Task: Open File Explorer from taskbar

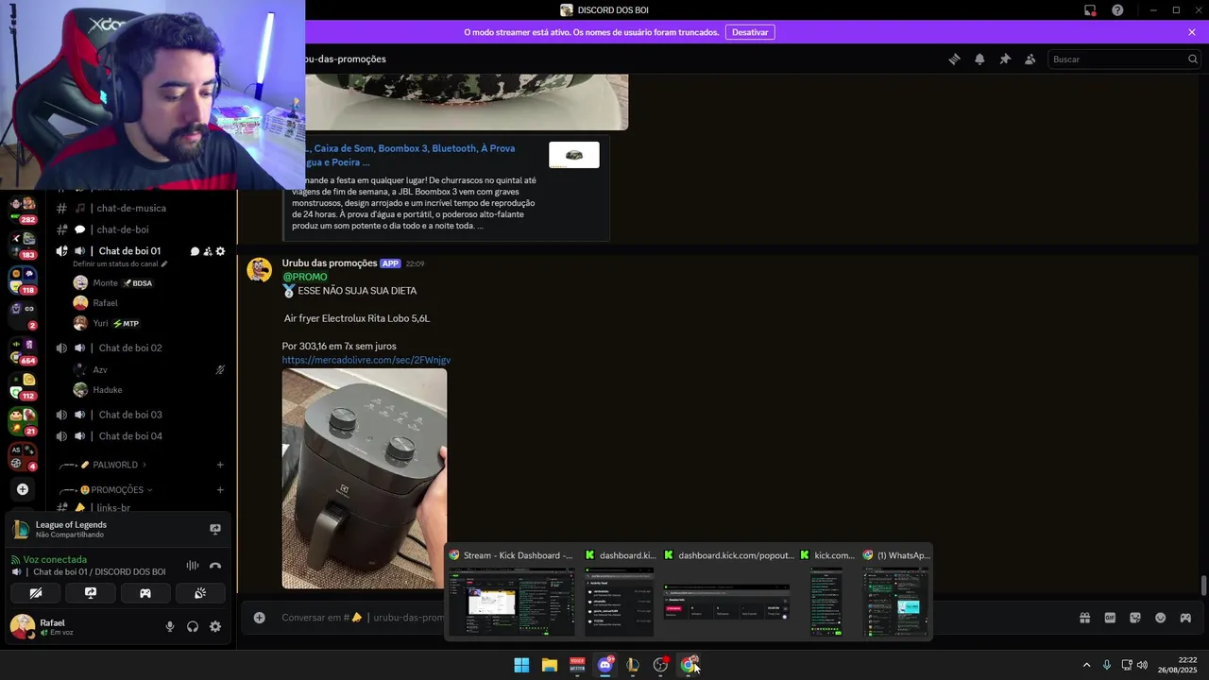Action: 549,665
